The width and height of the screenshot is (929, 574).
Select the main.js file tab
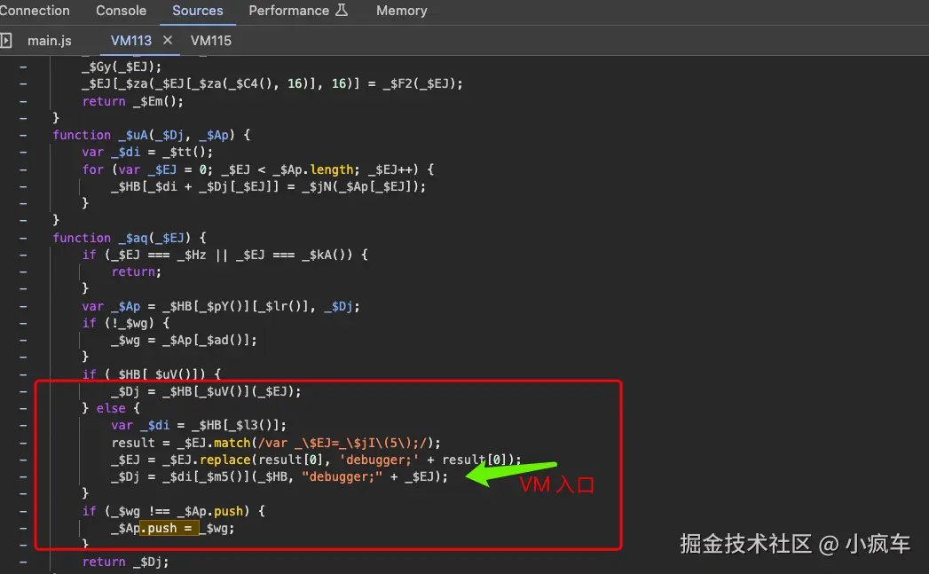[x=49, y=41]
